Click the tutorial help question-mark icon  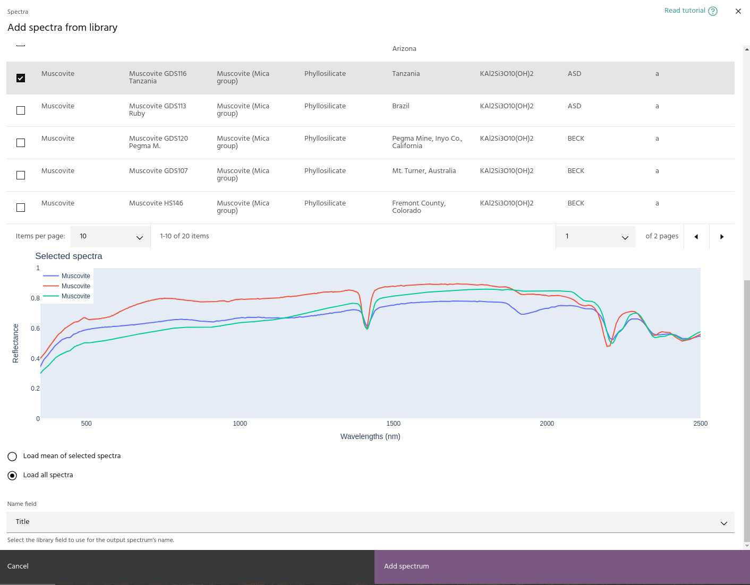click(713, 11)
